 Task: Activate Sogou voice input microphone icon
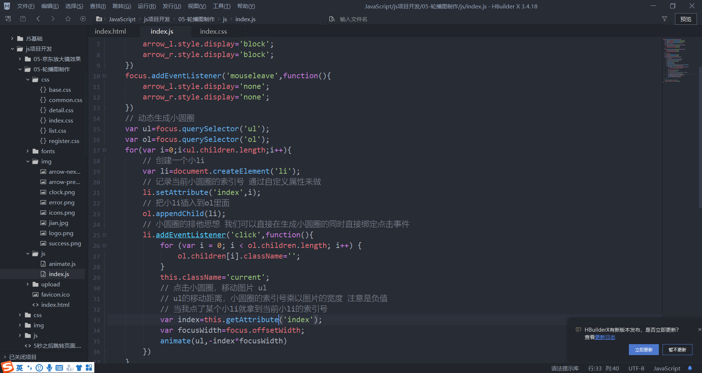click(x=49, y=368)
